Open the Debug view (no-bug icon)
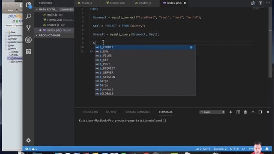This screenshot has height=154, width=274. pyautogui.click(x=28, y=40)
